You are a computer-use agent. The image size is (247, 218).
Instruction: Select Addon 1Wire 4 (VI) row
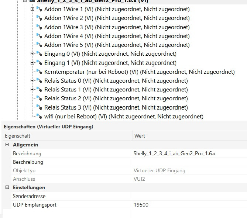(117, 36)
